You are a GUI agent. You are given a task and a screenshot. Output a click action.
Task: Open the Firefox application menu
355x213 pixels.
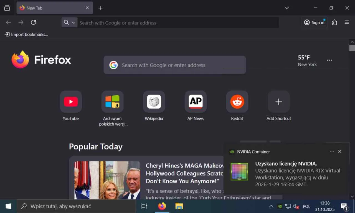coord(347,22)
